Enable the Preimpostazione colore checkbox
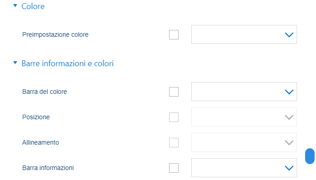This screenshot has width=316, height=180. [x=174, y=34]
